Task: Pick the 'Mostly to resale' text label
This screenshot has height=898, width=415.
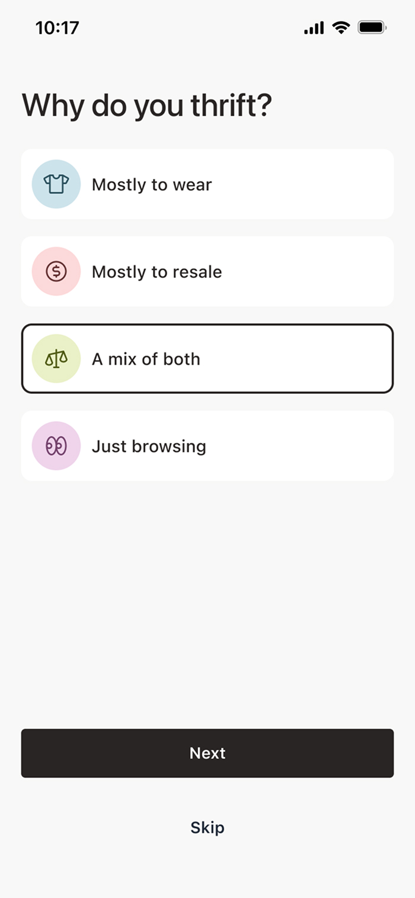Action: (x=157, y=272)
